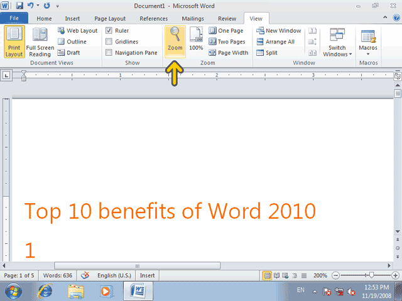Set zoom to 100% in ribbon

(196, 38)
